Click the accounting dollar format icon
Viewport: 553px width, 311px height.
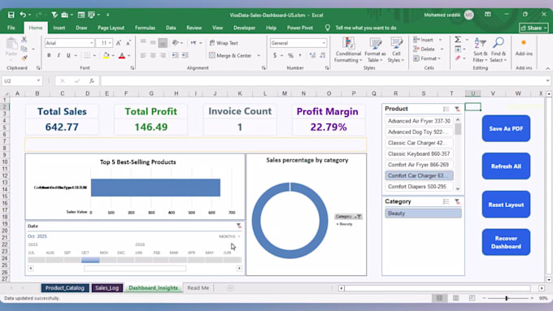click(275, 55)
